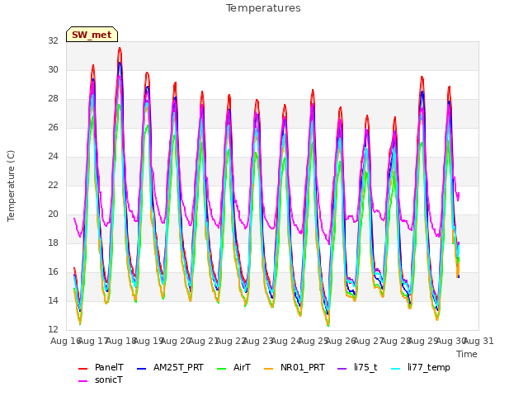This screenshot has width=528, height=396.
Task: Click the 16 y-axis tick label
Action: click(x=53, y=271)
